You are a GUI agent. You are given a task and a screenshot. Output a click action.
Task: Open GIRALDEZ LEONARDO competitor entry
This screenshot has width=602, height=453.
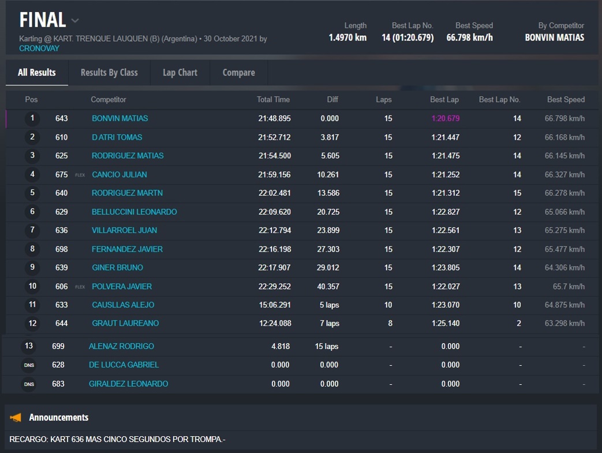[128, 384]
